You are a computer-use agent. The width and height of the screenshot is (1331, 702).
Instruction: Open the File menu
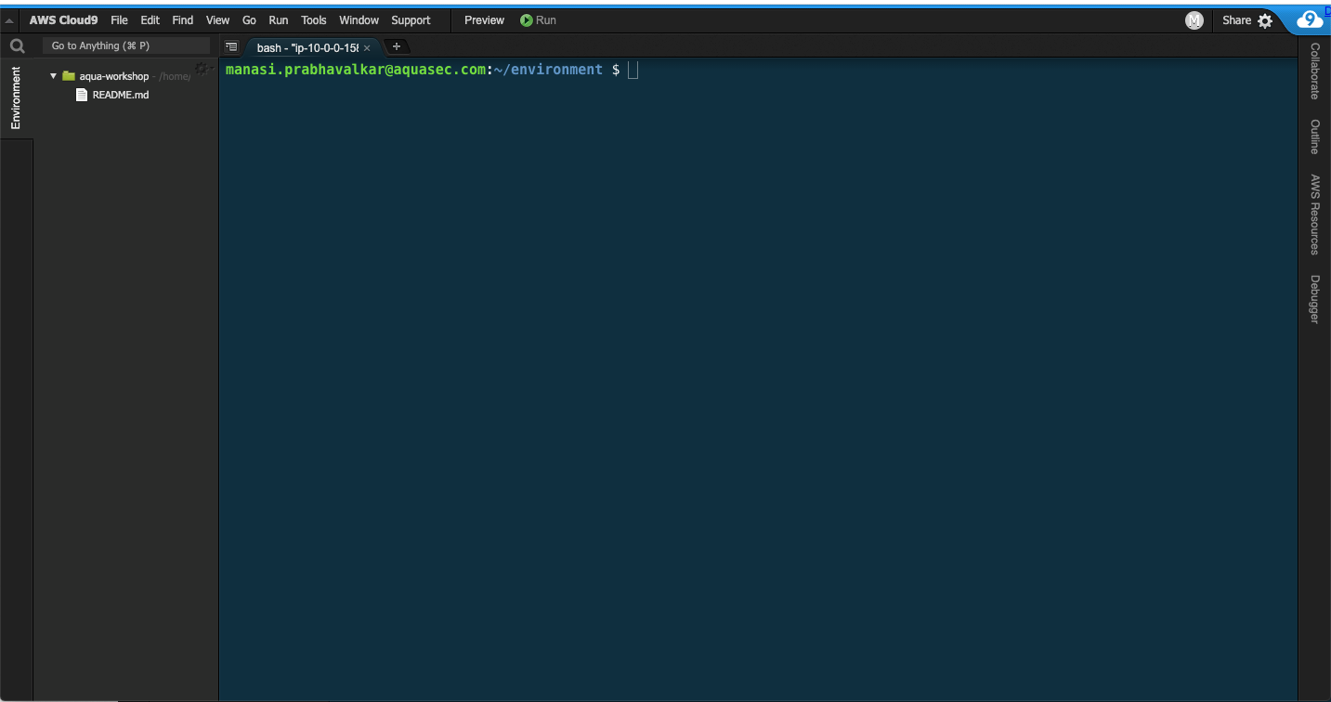119,20
